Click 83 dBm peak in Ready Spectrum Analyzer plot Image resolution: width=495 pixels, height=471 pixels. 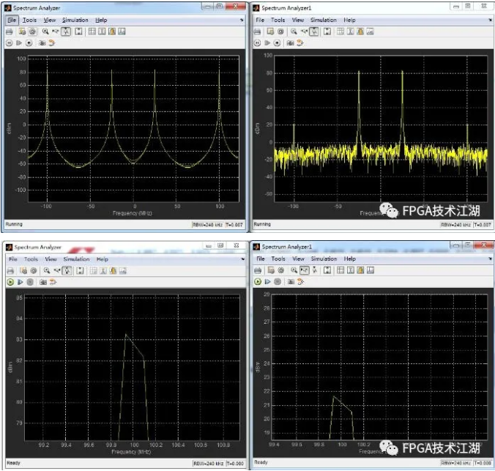click(126, 335)
